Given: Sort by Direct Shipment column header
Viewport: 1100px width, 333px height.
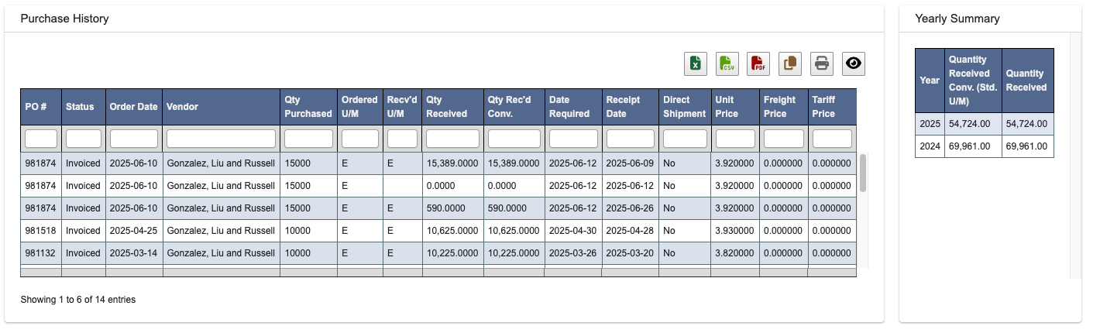Looking at the screenshot, I should (x=685, y=107).
